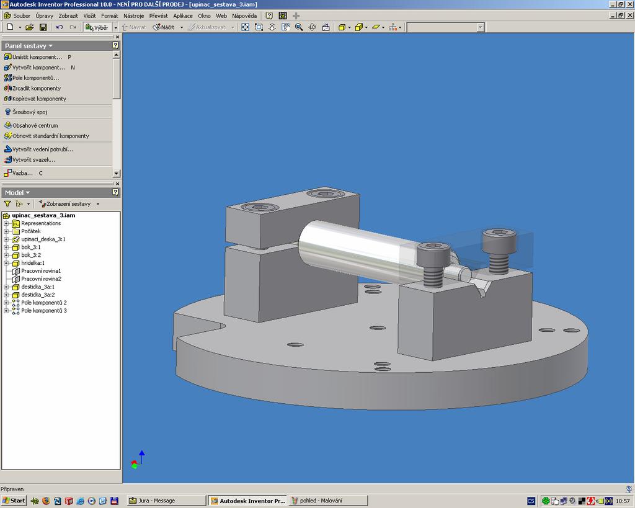
Task: Click Vytvořit svazek command
Action: (30, 159)
